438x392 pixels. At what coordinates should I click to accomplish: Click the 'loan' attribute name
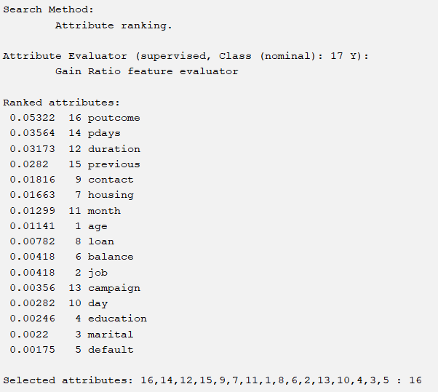pyautogui.click(x=101, y=241)
